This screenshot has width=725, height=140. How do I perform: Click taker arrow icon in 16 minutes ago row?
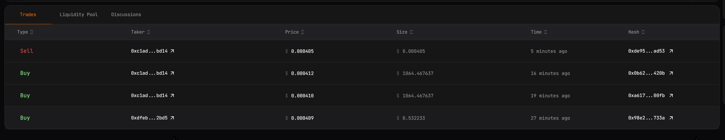172,73
